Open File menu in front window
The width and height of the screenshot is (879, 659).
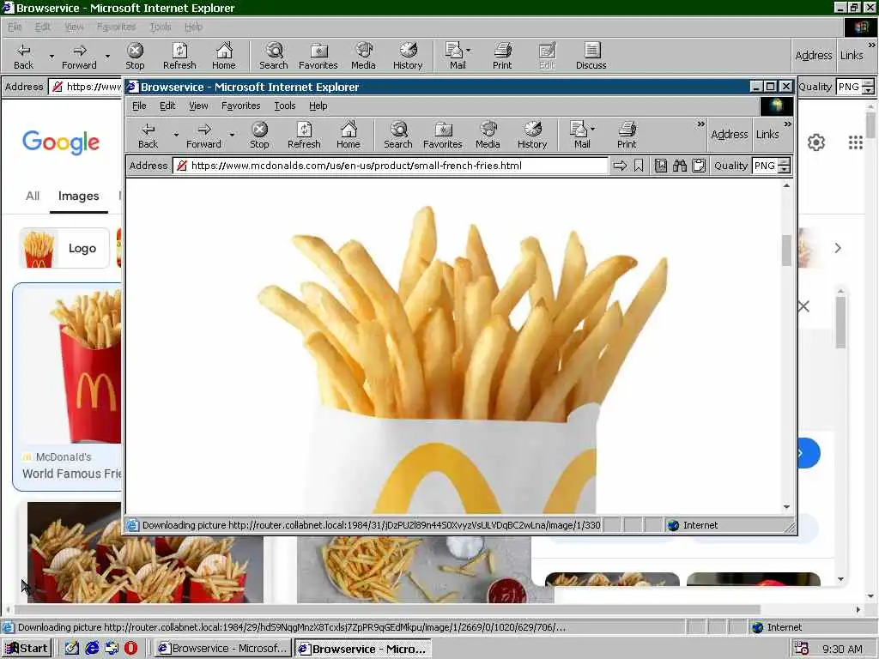pyautogui.click(x=139, y=106)
